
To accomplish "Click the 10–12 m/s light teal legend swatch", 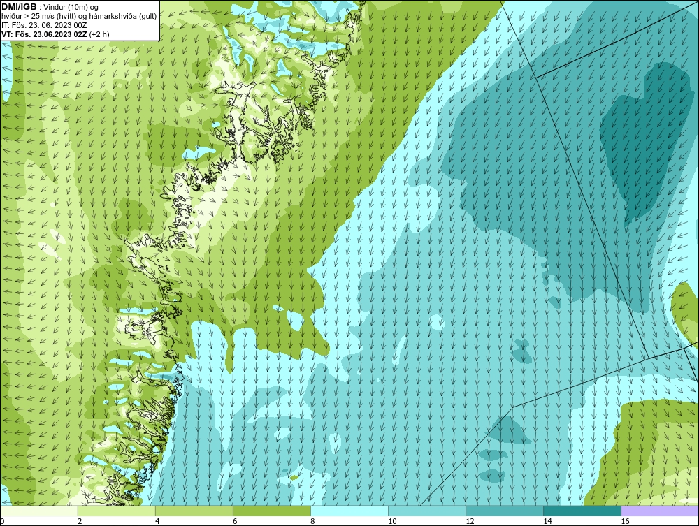I will pos(427,511).
